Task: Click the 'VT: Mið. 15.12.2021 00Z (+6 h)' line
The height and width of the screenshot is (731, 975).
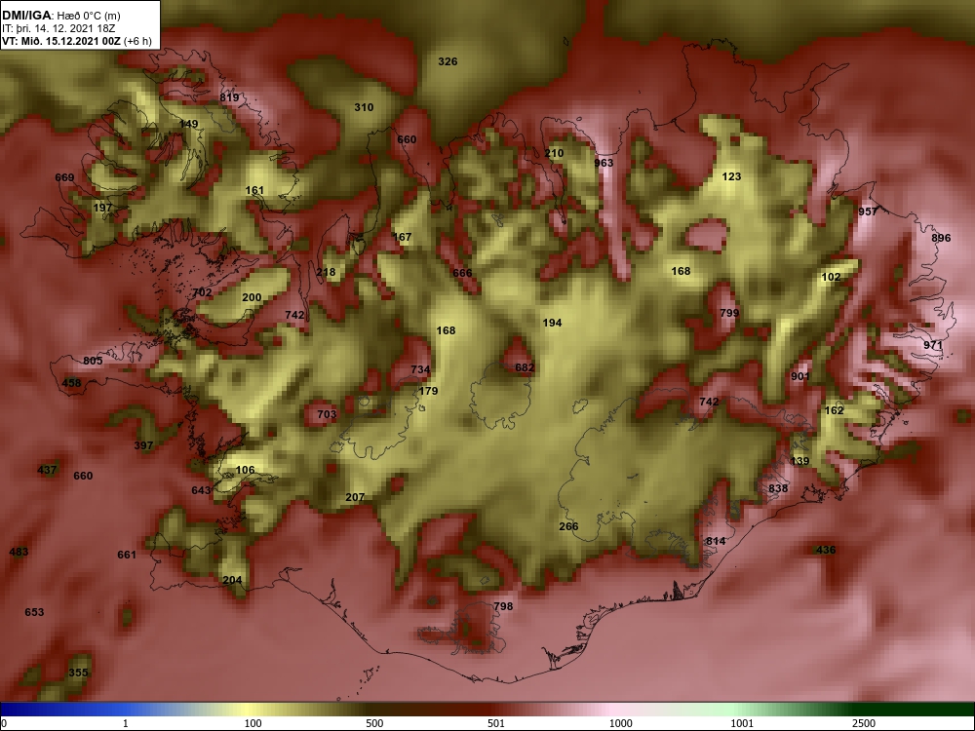Action: [77, 41]
